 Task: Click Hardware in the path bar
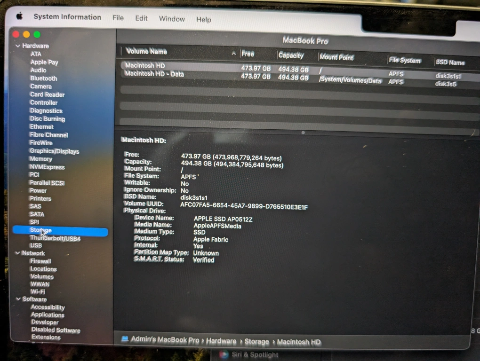pyautogui.click(x=221, y=341)
